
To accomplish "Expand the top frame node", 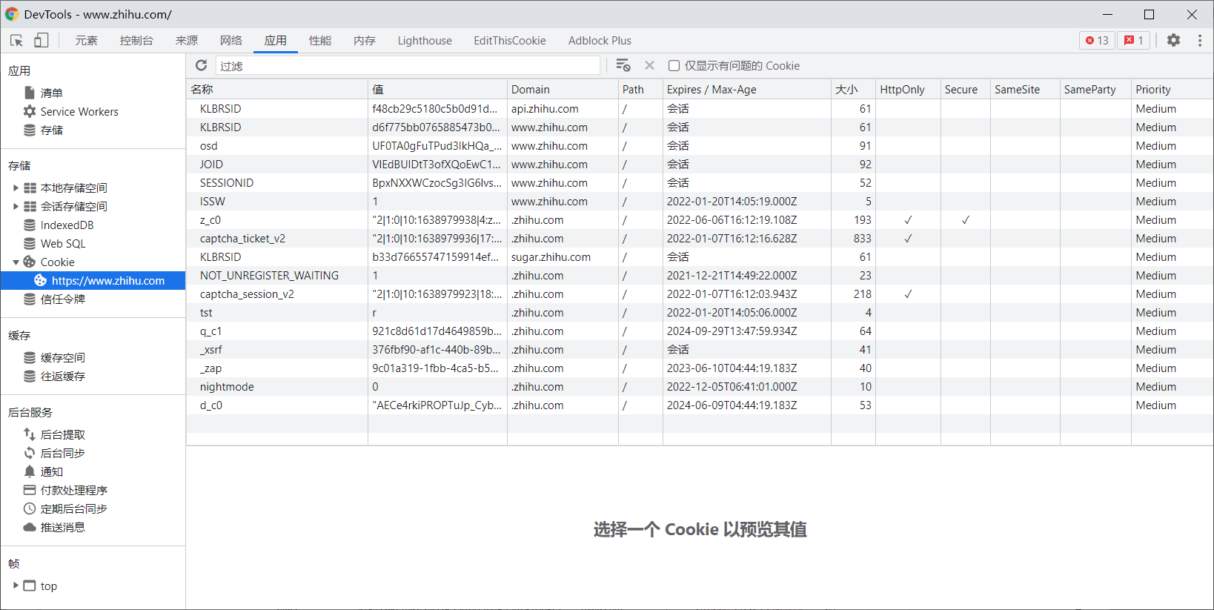I will pos(16,586).
